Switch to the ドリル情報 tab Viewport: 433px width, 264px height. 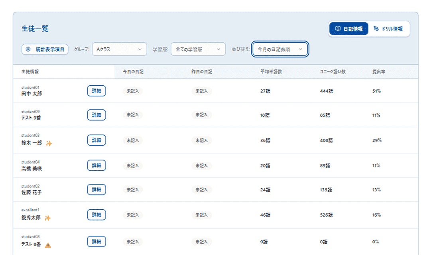[x=388, y=29]
